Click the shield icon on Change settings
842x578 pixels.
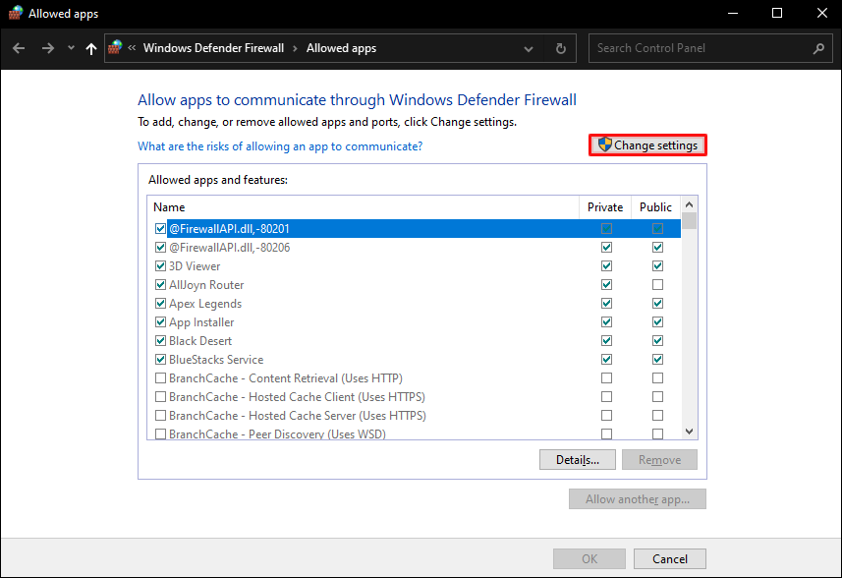click(604, 144)
